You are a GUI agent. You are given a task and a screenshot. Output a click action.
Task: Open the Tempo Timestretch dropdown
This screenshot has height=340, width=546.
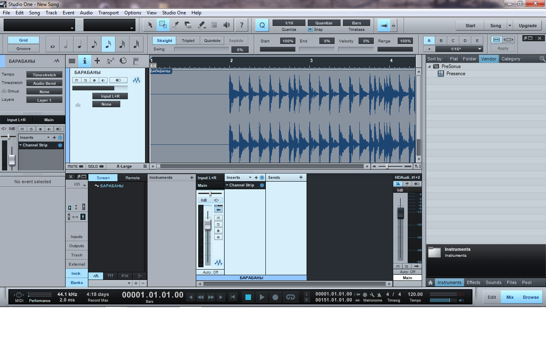click(44, 75)
